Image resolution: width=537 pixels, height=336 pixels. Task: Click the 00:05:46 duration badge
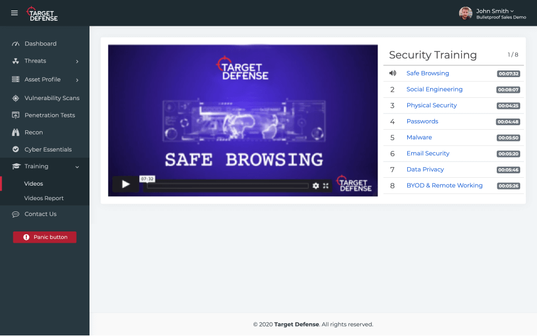click(x=508, y=170)
